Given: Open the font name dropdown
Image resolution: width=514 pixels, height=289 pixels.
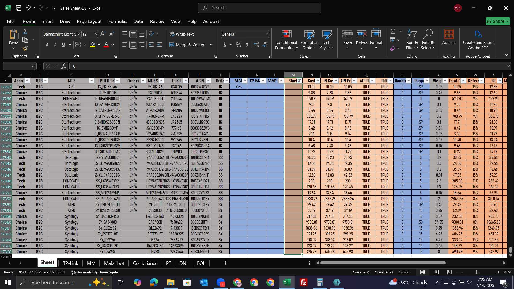Looking at the screenshot, I should click(x=79, y=34).
